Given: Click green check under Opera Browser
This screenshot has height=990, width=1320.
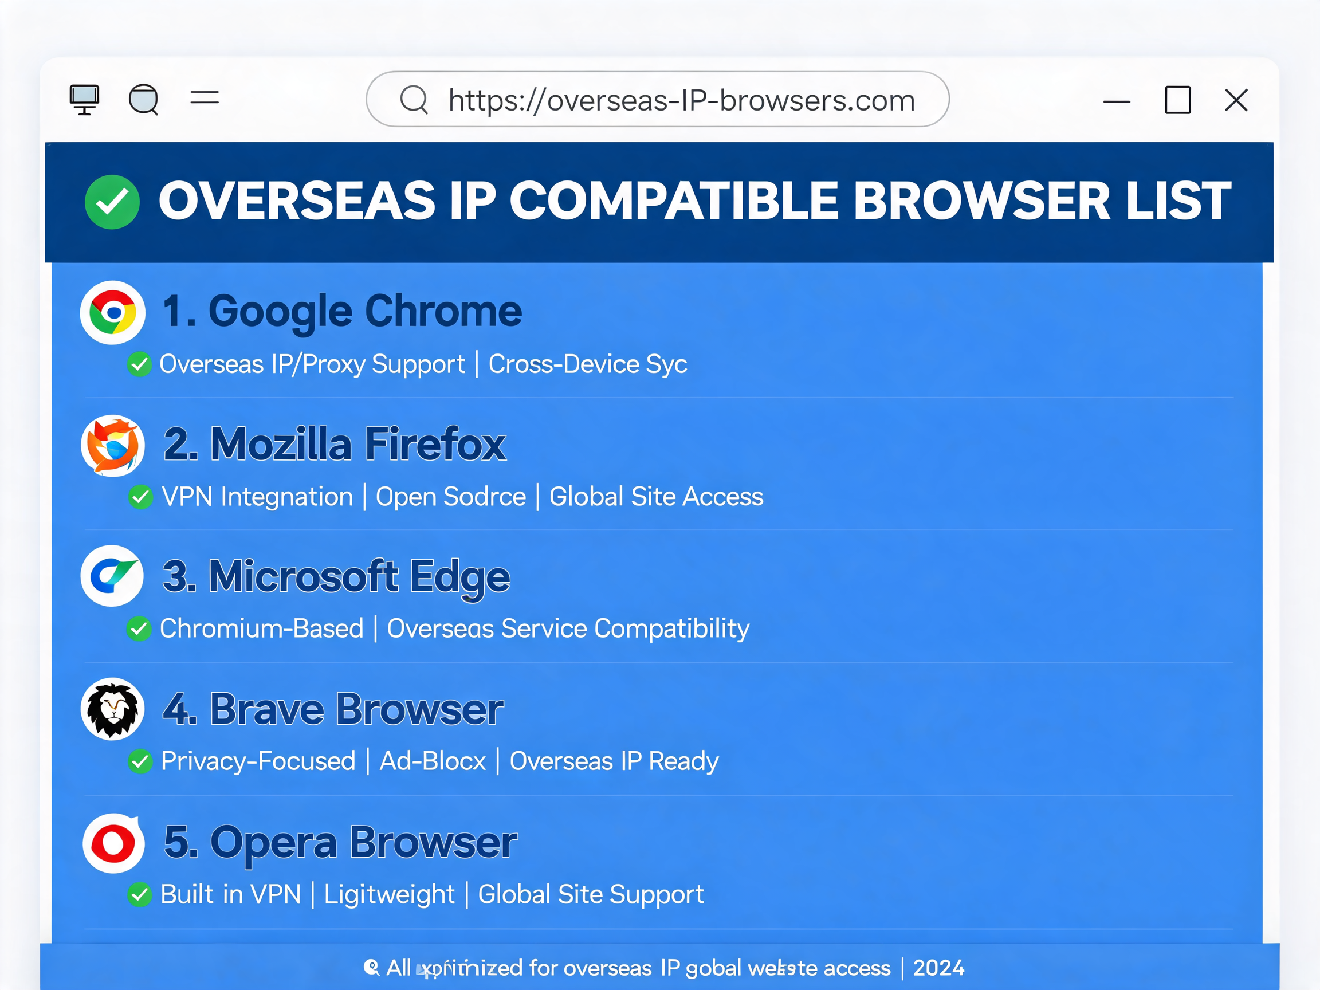Looking at the screenshot, I should pos(140,894).
